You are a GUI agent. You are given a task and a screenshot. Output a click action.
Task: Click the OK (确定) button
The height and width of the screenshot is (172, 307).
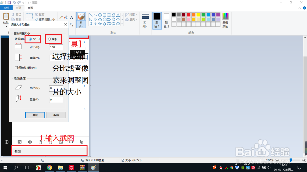(35, 115)
